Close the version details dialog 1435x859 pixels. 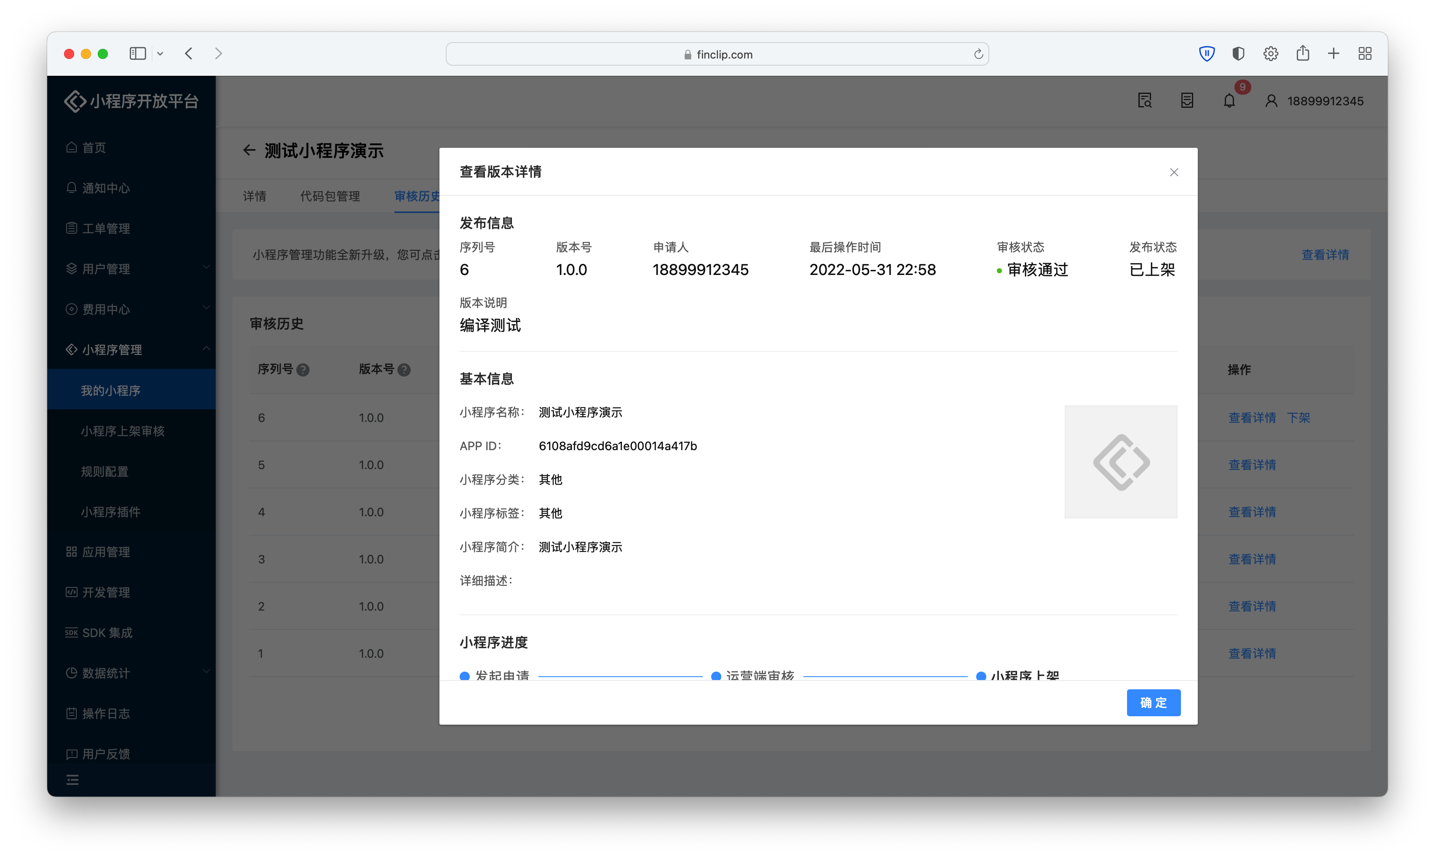(1173, 172)
